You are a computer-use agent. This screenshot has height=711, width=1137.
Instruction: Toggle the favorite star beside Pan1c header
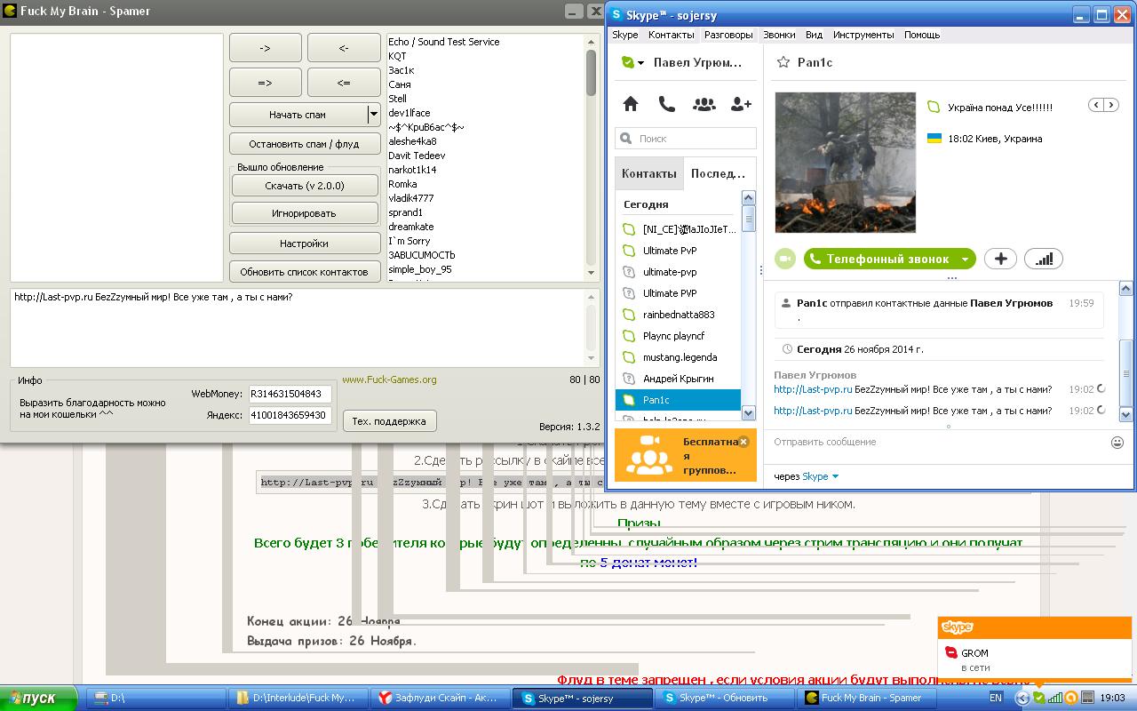pyautogui.click(x=783, y=62)
